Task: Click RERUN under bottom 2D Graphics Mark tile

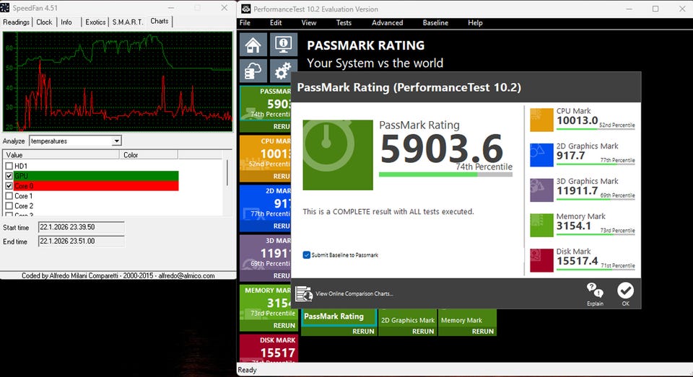Action: [x=423, y=332]
